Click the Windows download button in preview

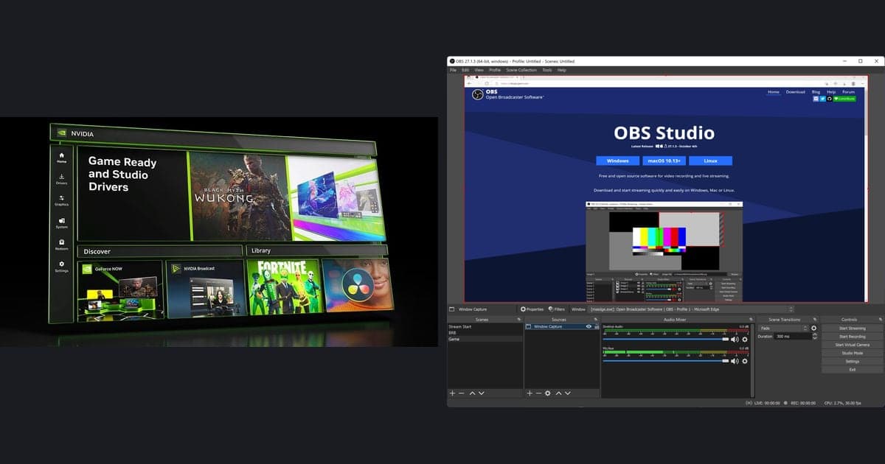click(617, 161)
